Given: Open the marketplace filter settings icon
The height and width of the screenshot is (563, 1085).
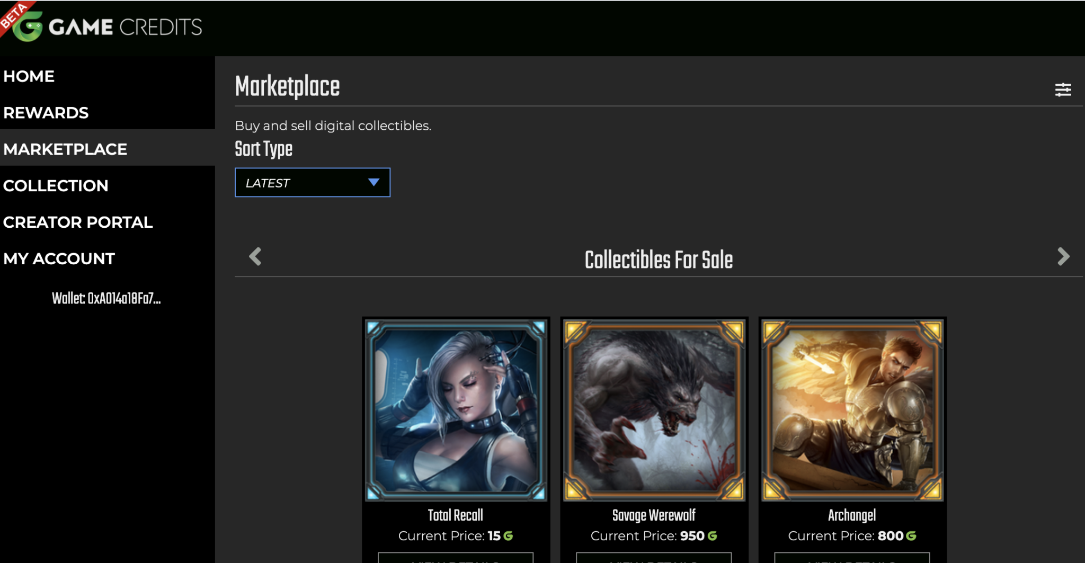Looking at the screenshot, I should (1063, 90).
